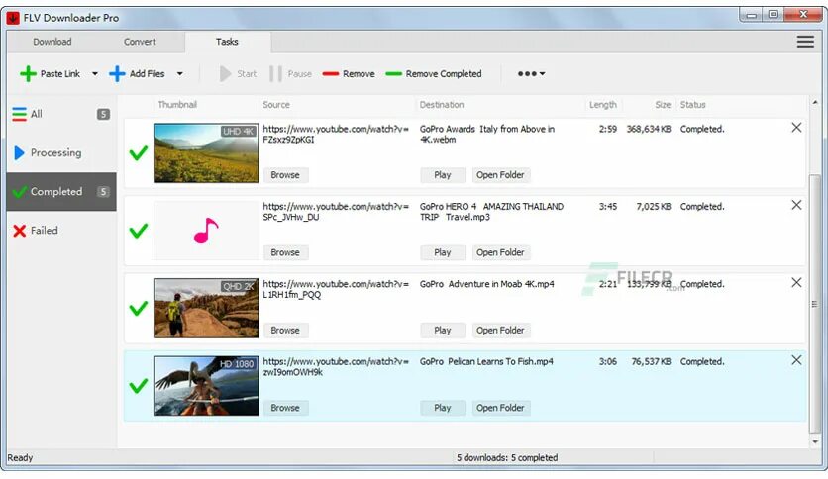The width and height of the screenshot is (828, 479).
Task: Click the Status column header
Action: tap(693, 105)
